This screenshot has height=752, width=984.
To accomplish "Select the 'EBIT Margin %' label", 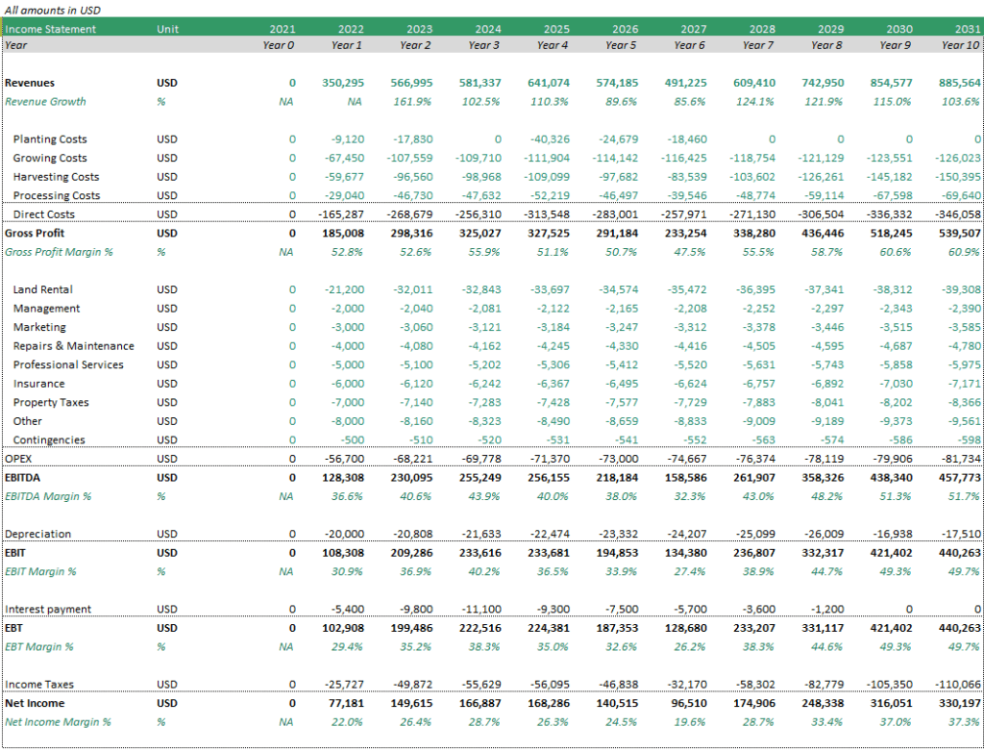I will click(x=40, y=572).
